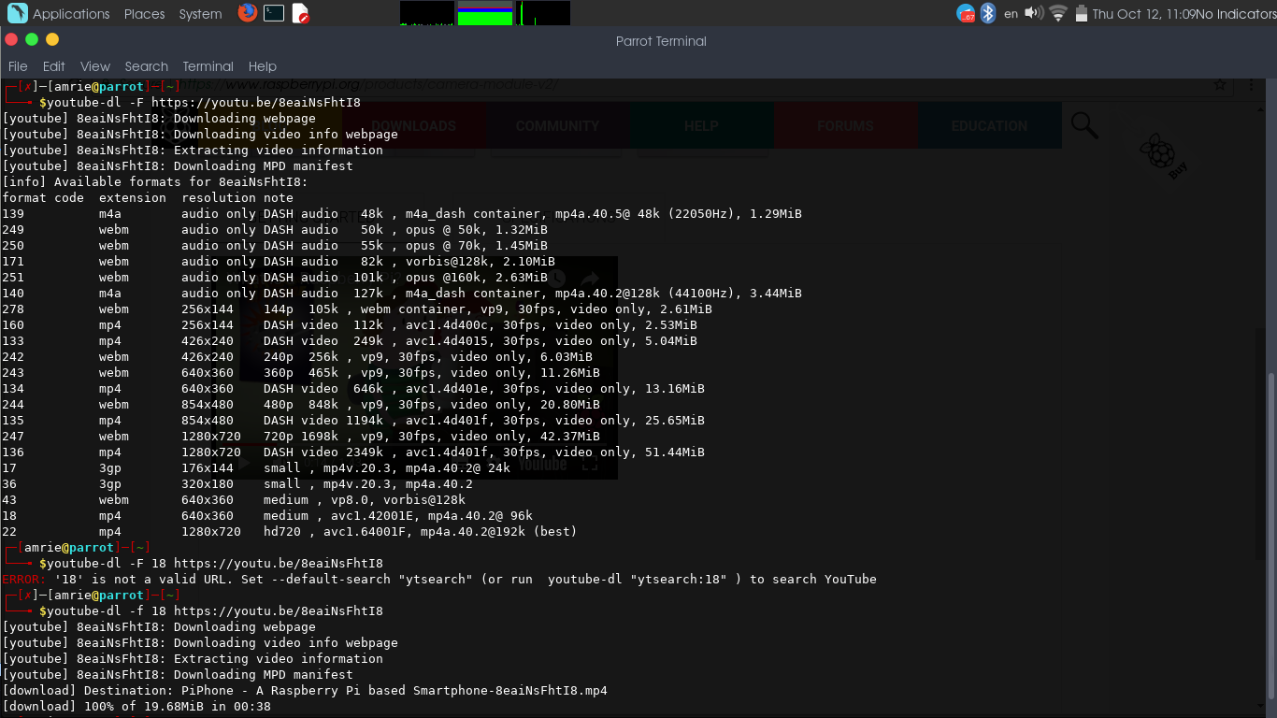Screen dimensions: 1277x718
Task: Click the format 242 webm 240p row
Action: pyautogui.click(x=297, y=357)
